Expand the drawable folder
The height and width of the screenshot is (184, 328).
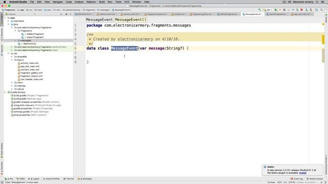click(x=12, y=57)
